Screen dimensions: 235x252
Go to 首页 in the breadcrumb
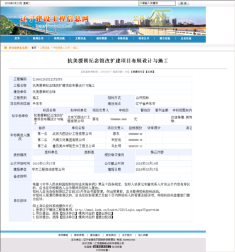click(34, 48)
